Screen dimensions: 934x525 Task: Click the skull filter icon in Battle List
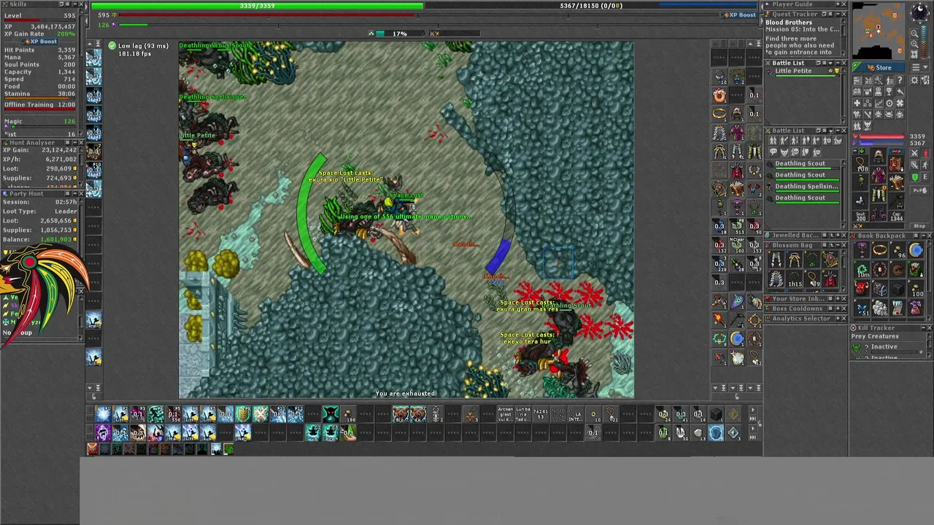[x=795, y=152]
